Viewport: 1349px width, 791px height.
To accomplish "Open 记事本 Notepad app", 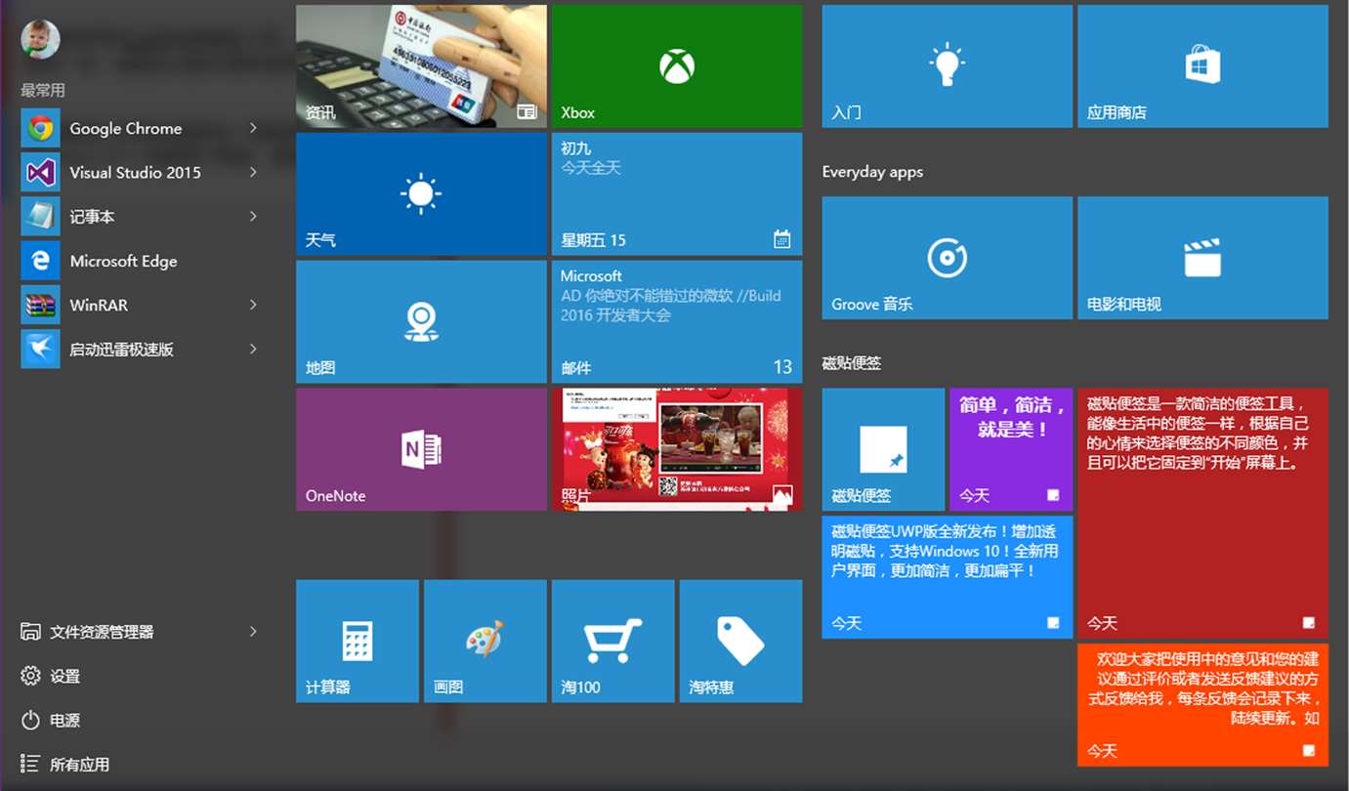I will coord(142,217).
